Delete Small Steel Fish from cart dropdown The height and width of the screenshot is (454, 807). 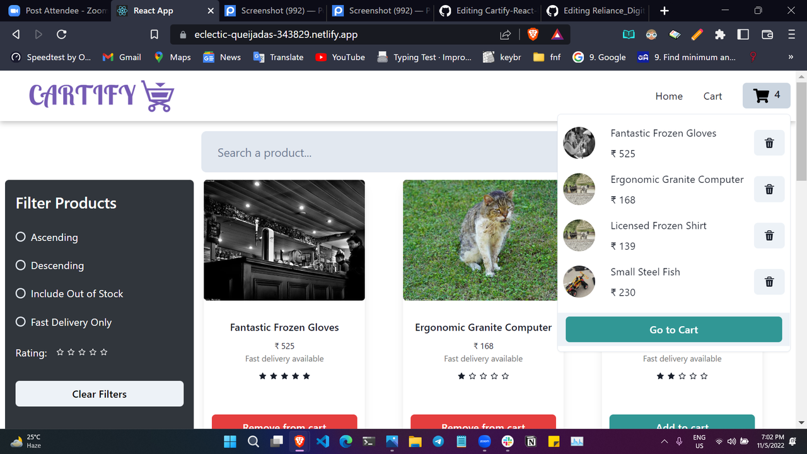(769, 282)
